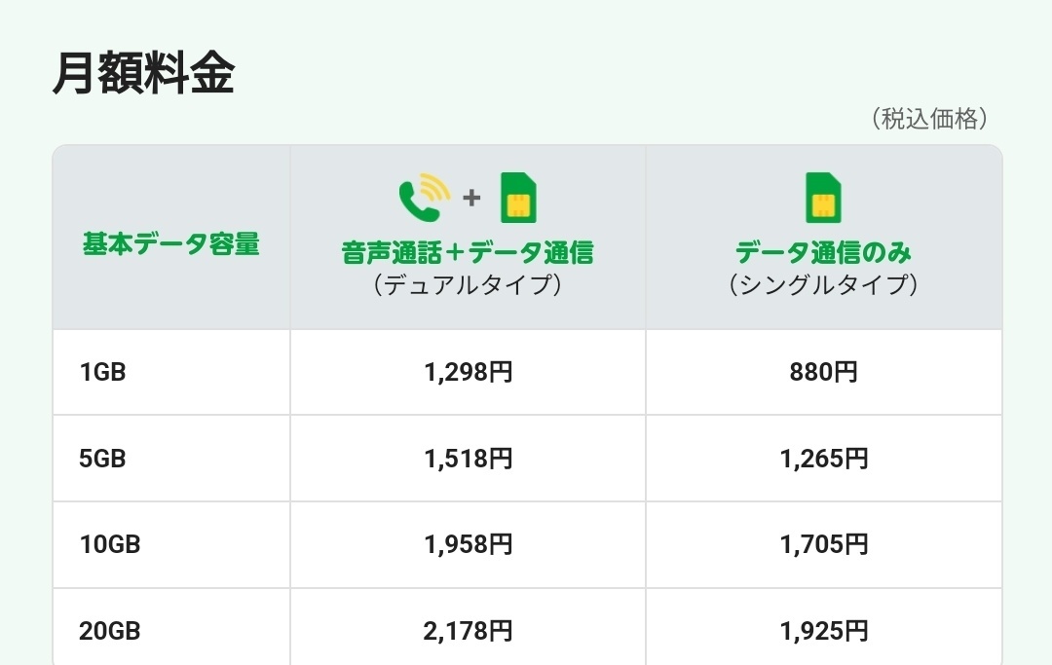Select the 10GB row label
This screenshot has height=665, width=1052.
click(110, 544)
